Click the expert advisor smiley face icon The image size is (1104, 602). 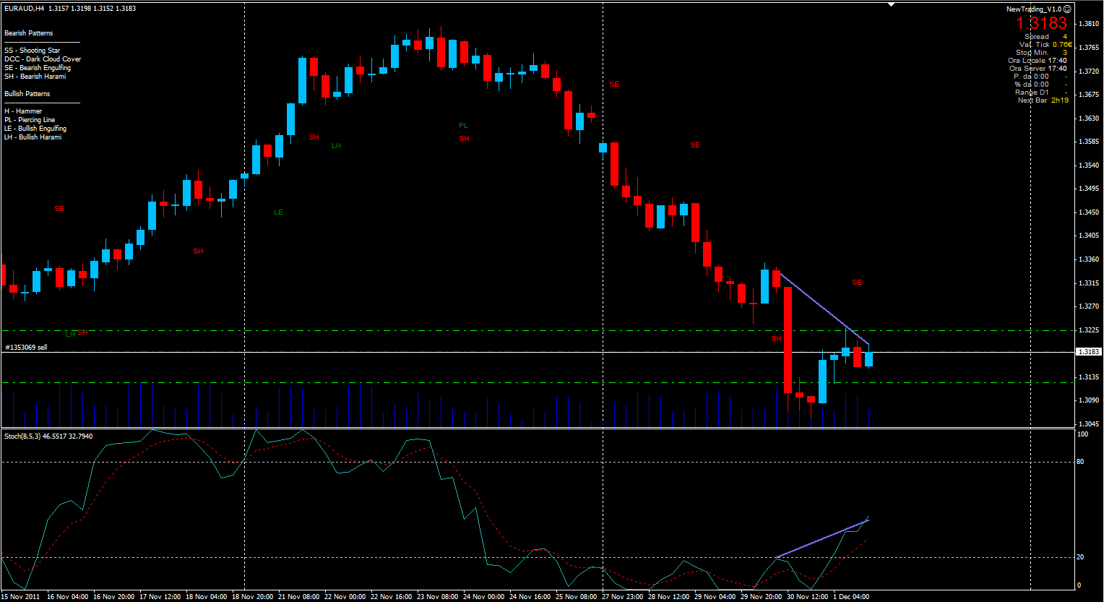[x=1067, y=9]
